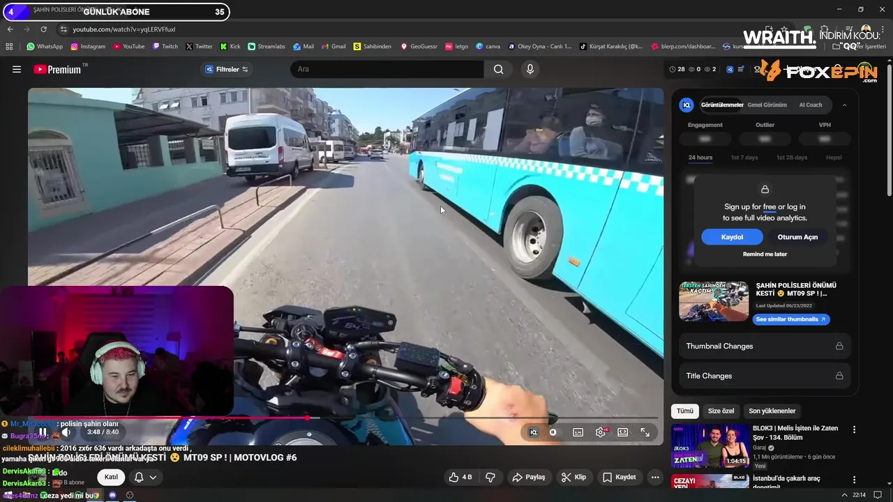Open the YouTube guide hamburger menu
This screenshot has height=502, width=893.
[x=17, y=69]
